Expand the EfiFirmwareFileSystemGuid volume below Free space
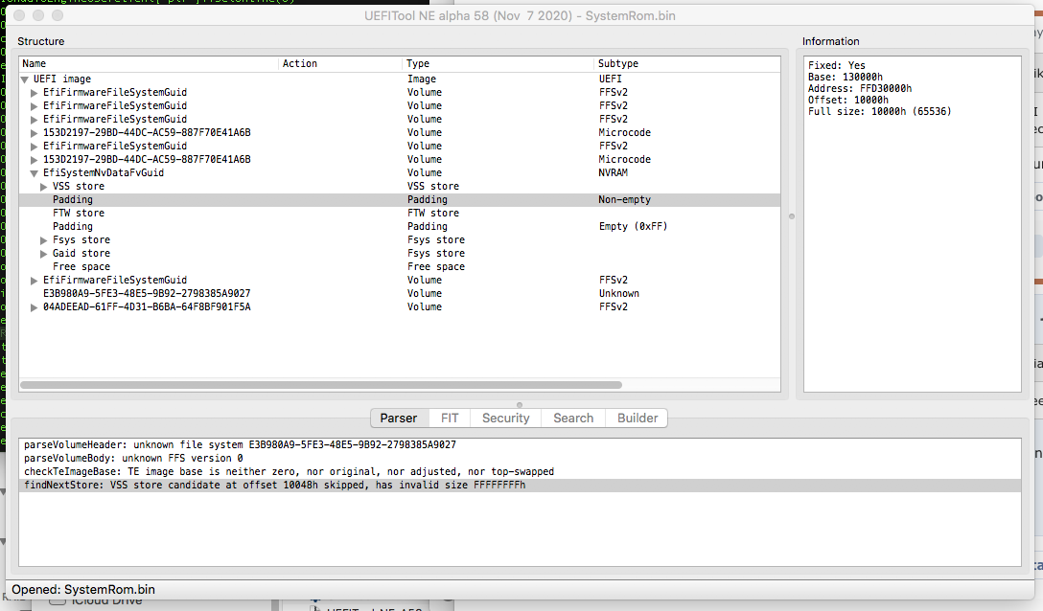The height and width of the screenshot is (611, 1043). (34, 281)
